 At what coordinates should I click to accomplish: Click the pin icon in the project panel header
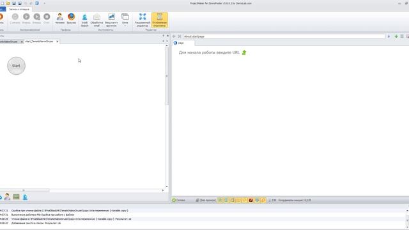tap(164, 36)
